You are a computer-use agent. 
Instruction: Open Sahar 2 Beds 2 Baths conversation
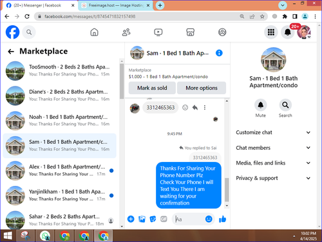pos(59,220)
